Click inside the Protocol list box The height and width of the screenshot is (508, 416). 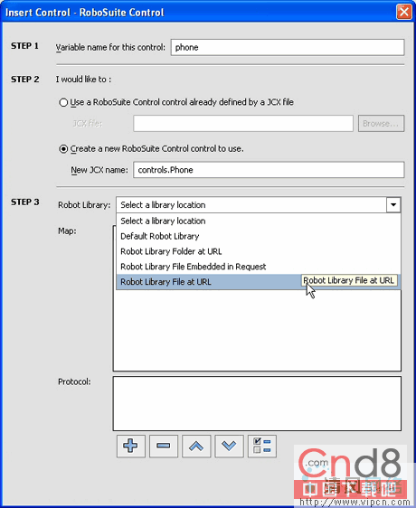(x=257, y=403)
